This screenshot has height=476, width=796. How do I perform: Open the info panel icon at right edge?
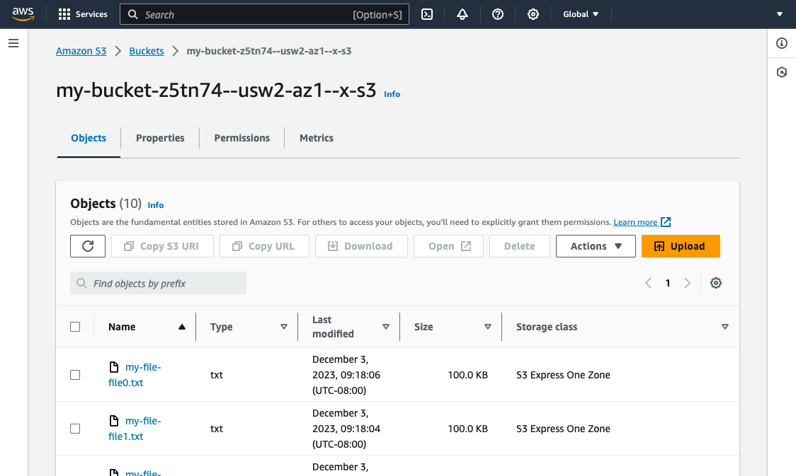coord(782,44)
